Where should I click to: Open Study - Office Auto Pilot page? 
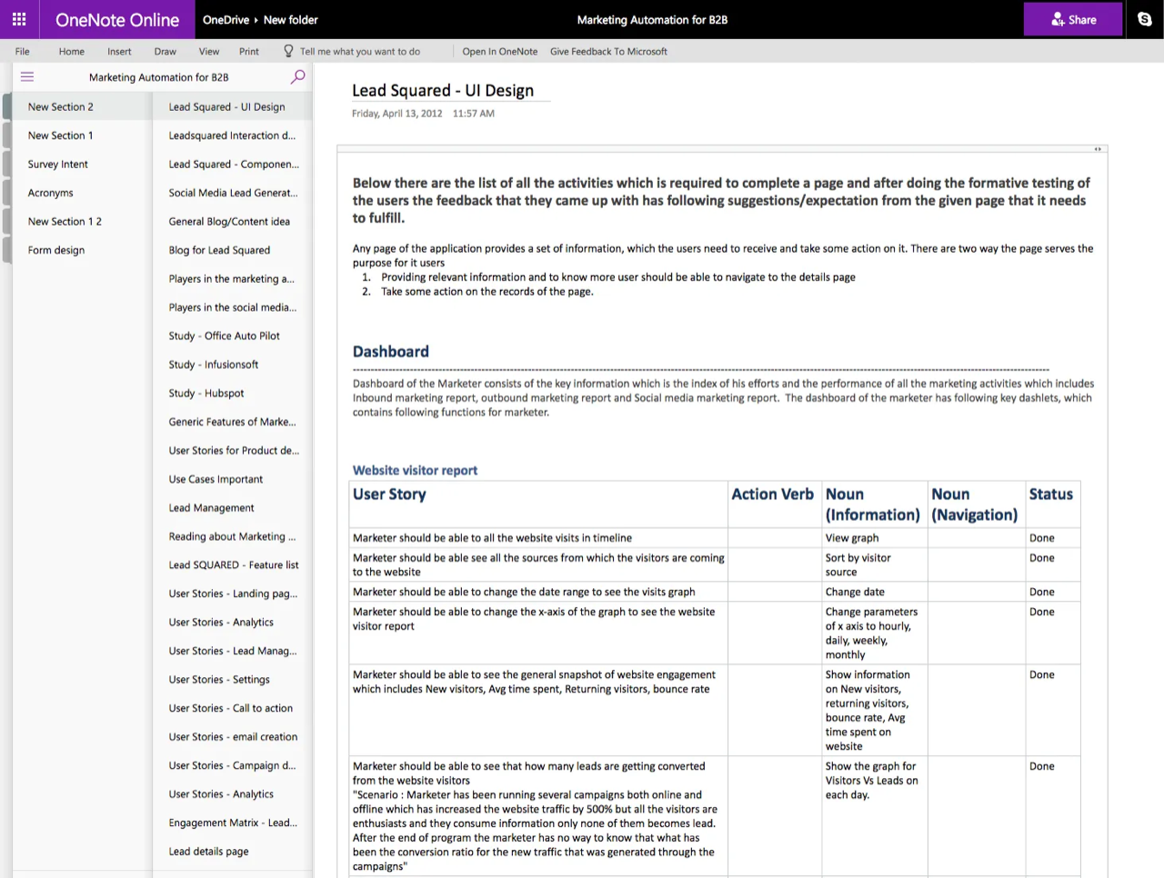click(x=232, y=336)
